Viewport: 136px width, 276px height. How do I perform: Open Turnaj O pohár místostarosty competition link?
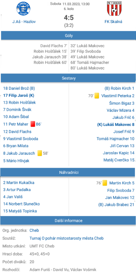point(67,238)
